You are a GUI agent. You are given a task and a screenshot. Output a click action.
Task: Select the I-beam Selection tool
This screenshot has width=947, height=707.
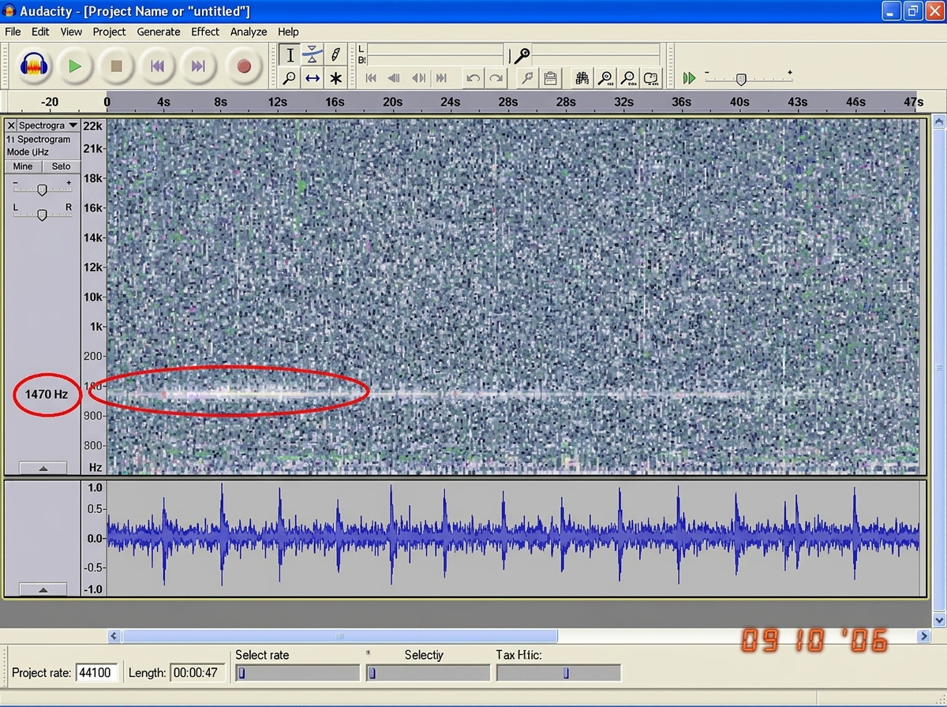click(290, 54)
